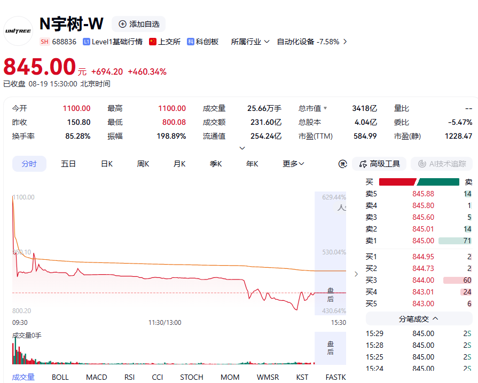Select the 周K chart tab
This screenshot has width=478, height=383.
(143, 164)
